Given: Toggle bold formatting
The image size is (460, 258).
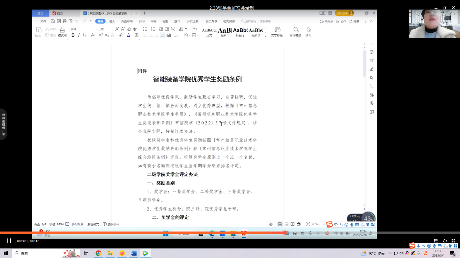Looking at the screenshot, I should point(73,35).
